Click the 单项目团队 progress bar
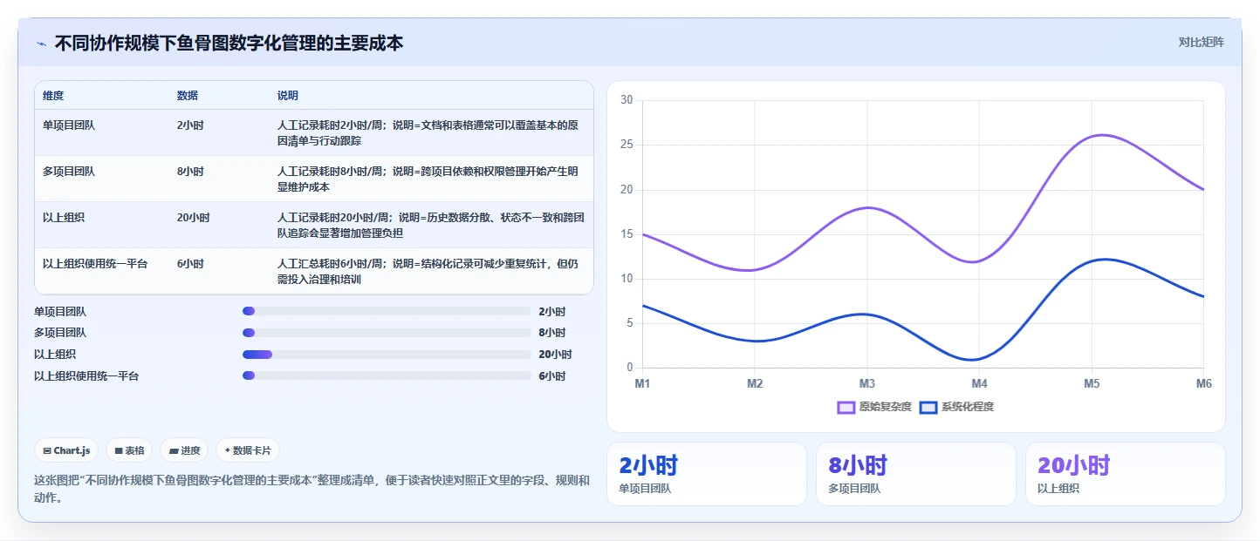 [x=387, y=311]
